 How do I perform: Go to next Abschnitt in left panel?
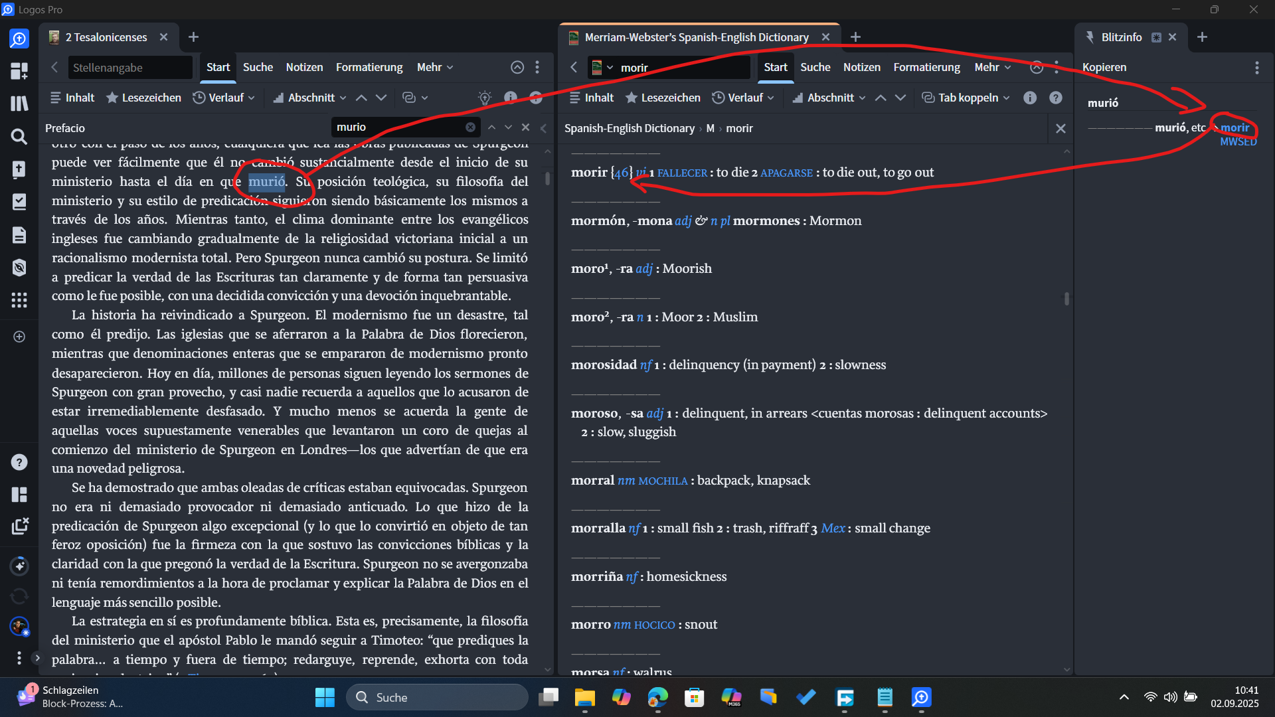381,98
